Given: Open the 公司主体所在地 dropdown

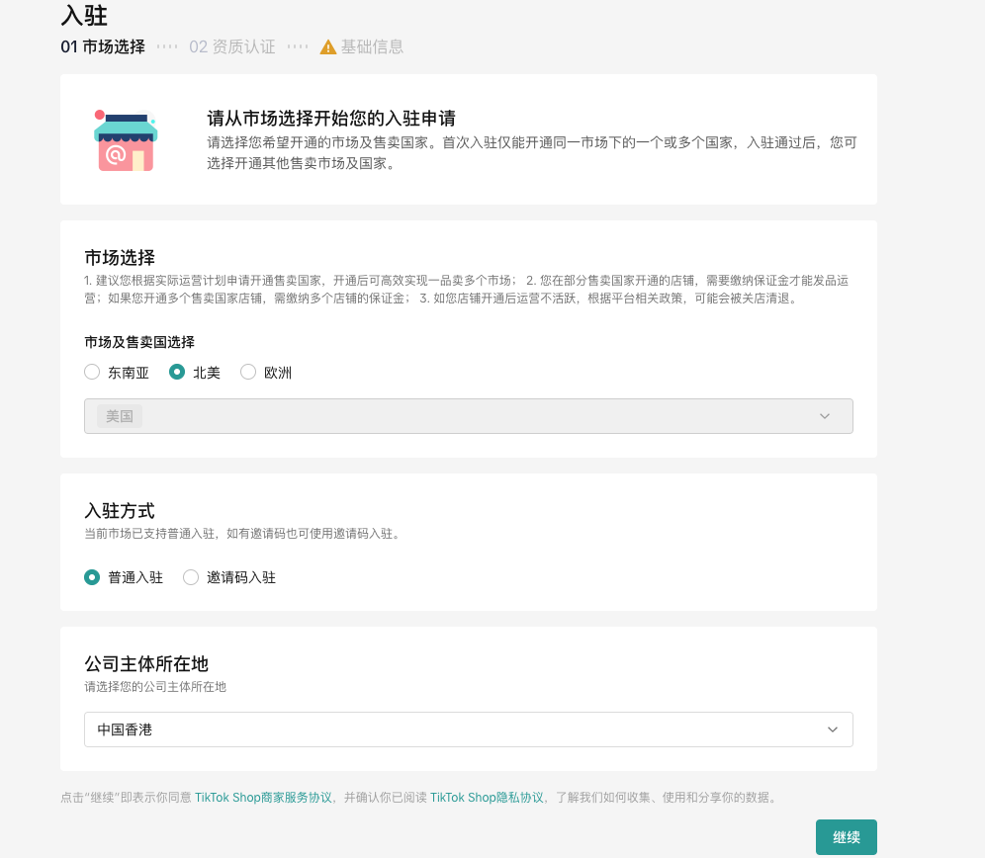Looking at the screenshot, I should tap(469, 729).
